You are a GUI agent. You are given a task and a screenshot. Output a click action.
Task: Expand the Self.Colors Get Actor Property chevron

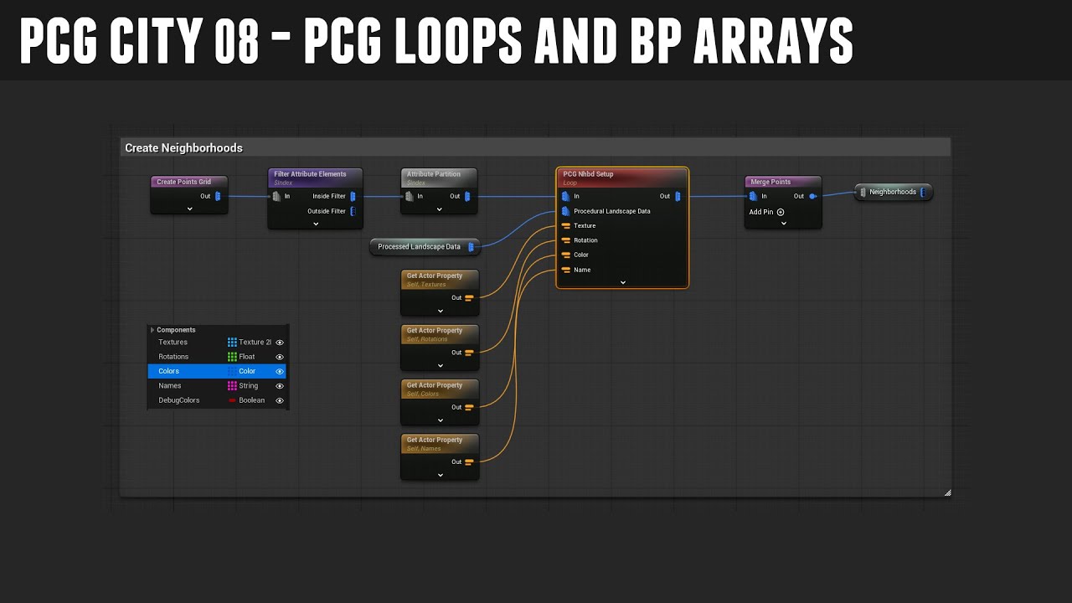coord(440,420)
